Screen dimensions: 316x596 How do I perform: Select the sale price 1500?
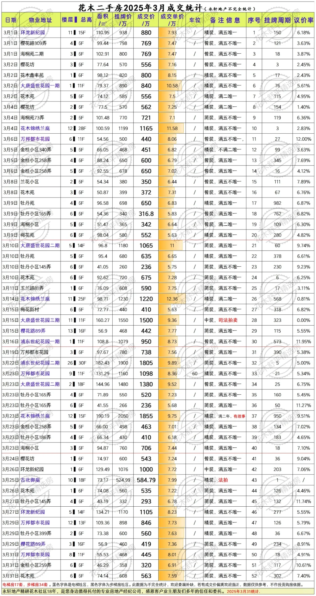pyautogui.click(x=146, y=320)
